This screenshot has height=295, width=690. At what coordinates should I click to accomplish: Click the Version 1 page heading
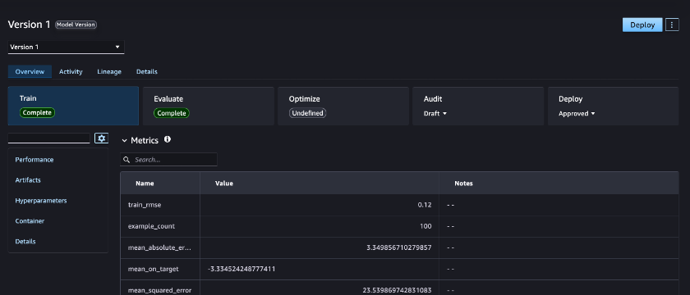[29, 25]
